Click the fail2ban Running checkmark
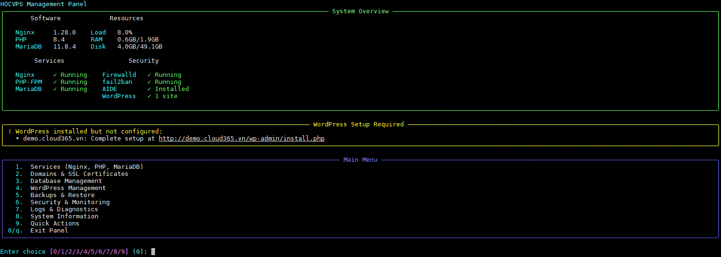721x257 pixels. point(149,82)
